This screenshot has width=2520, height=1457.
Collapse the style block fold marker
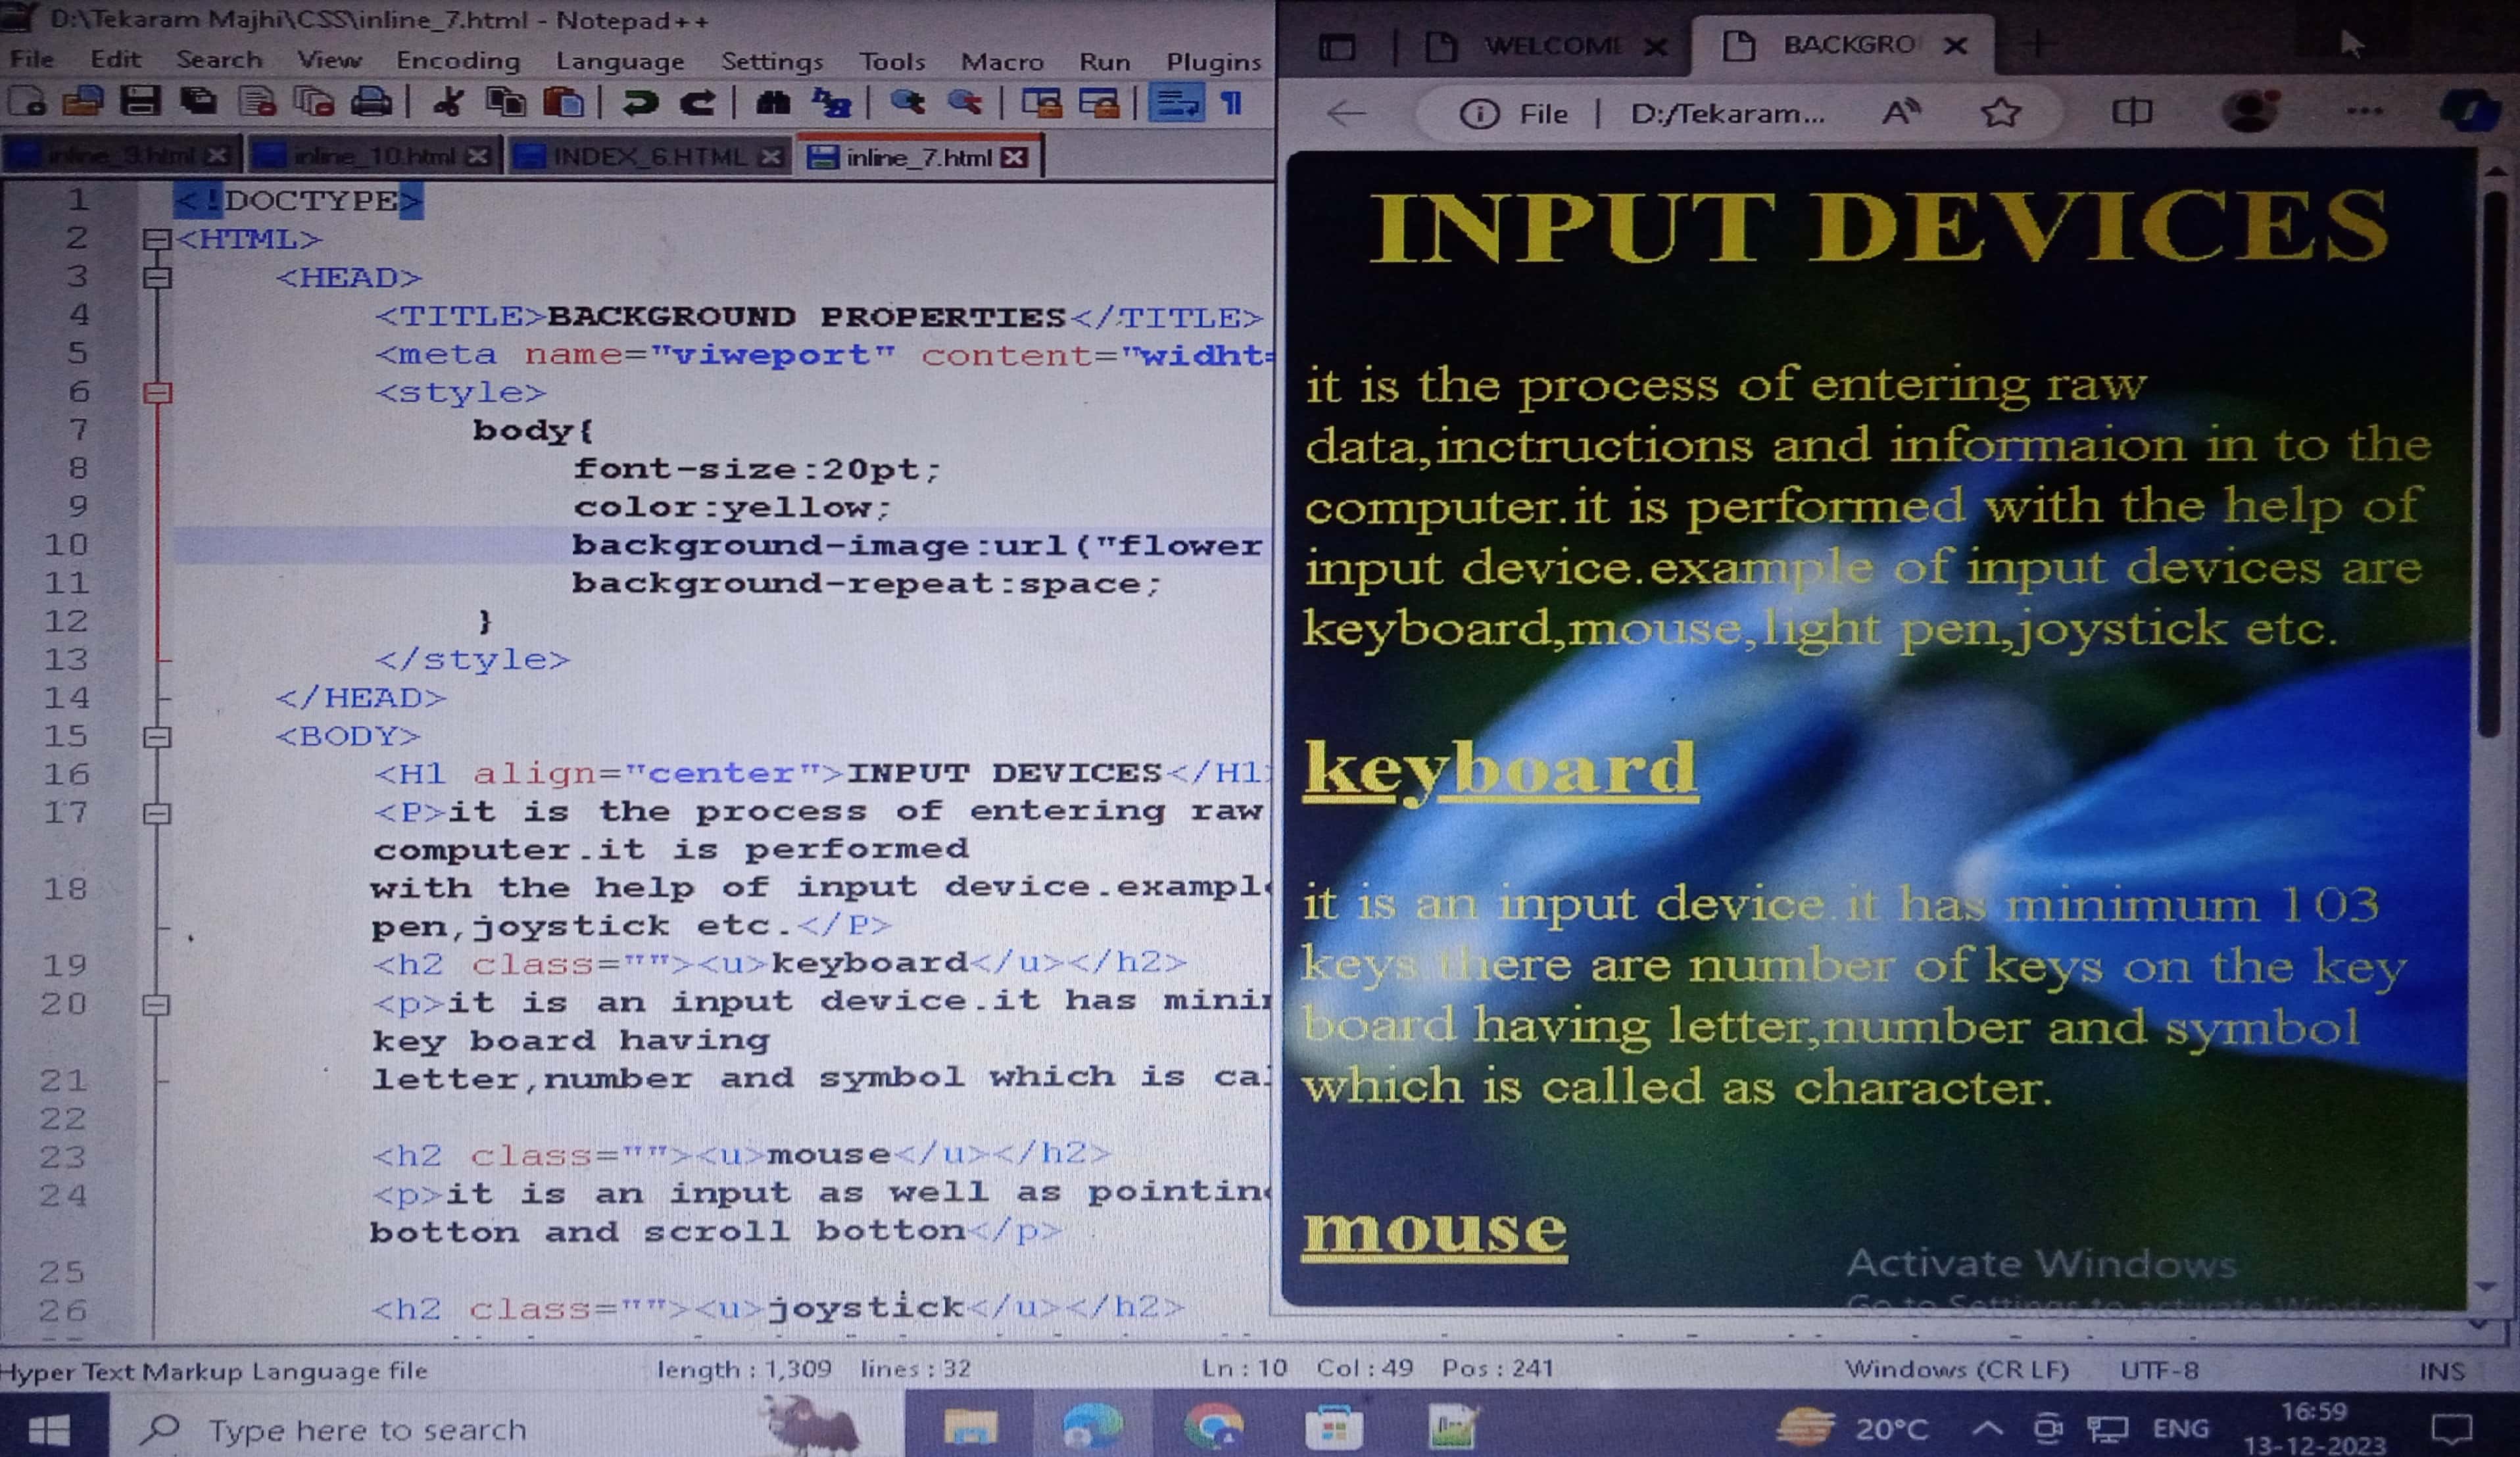click(x=157, y=393)
